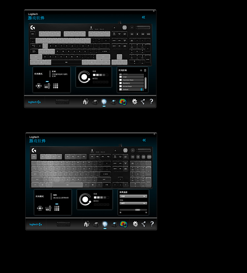Open the help question mark in the zone-list window
Screen dimensions: 247x273
pyautogui.click(x=151, y=101)
